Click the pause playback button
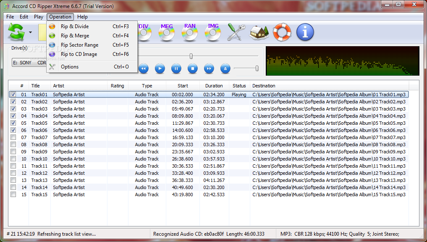 coord(176,68)
